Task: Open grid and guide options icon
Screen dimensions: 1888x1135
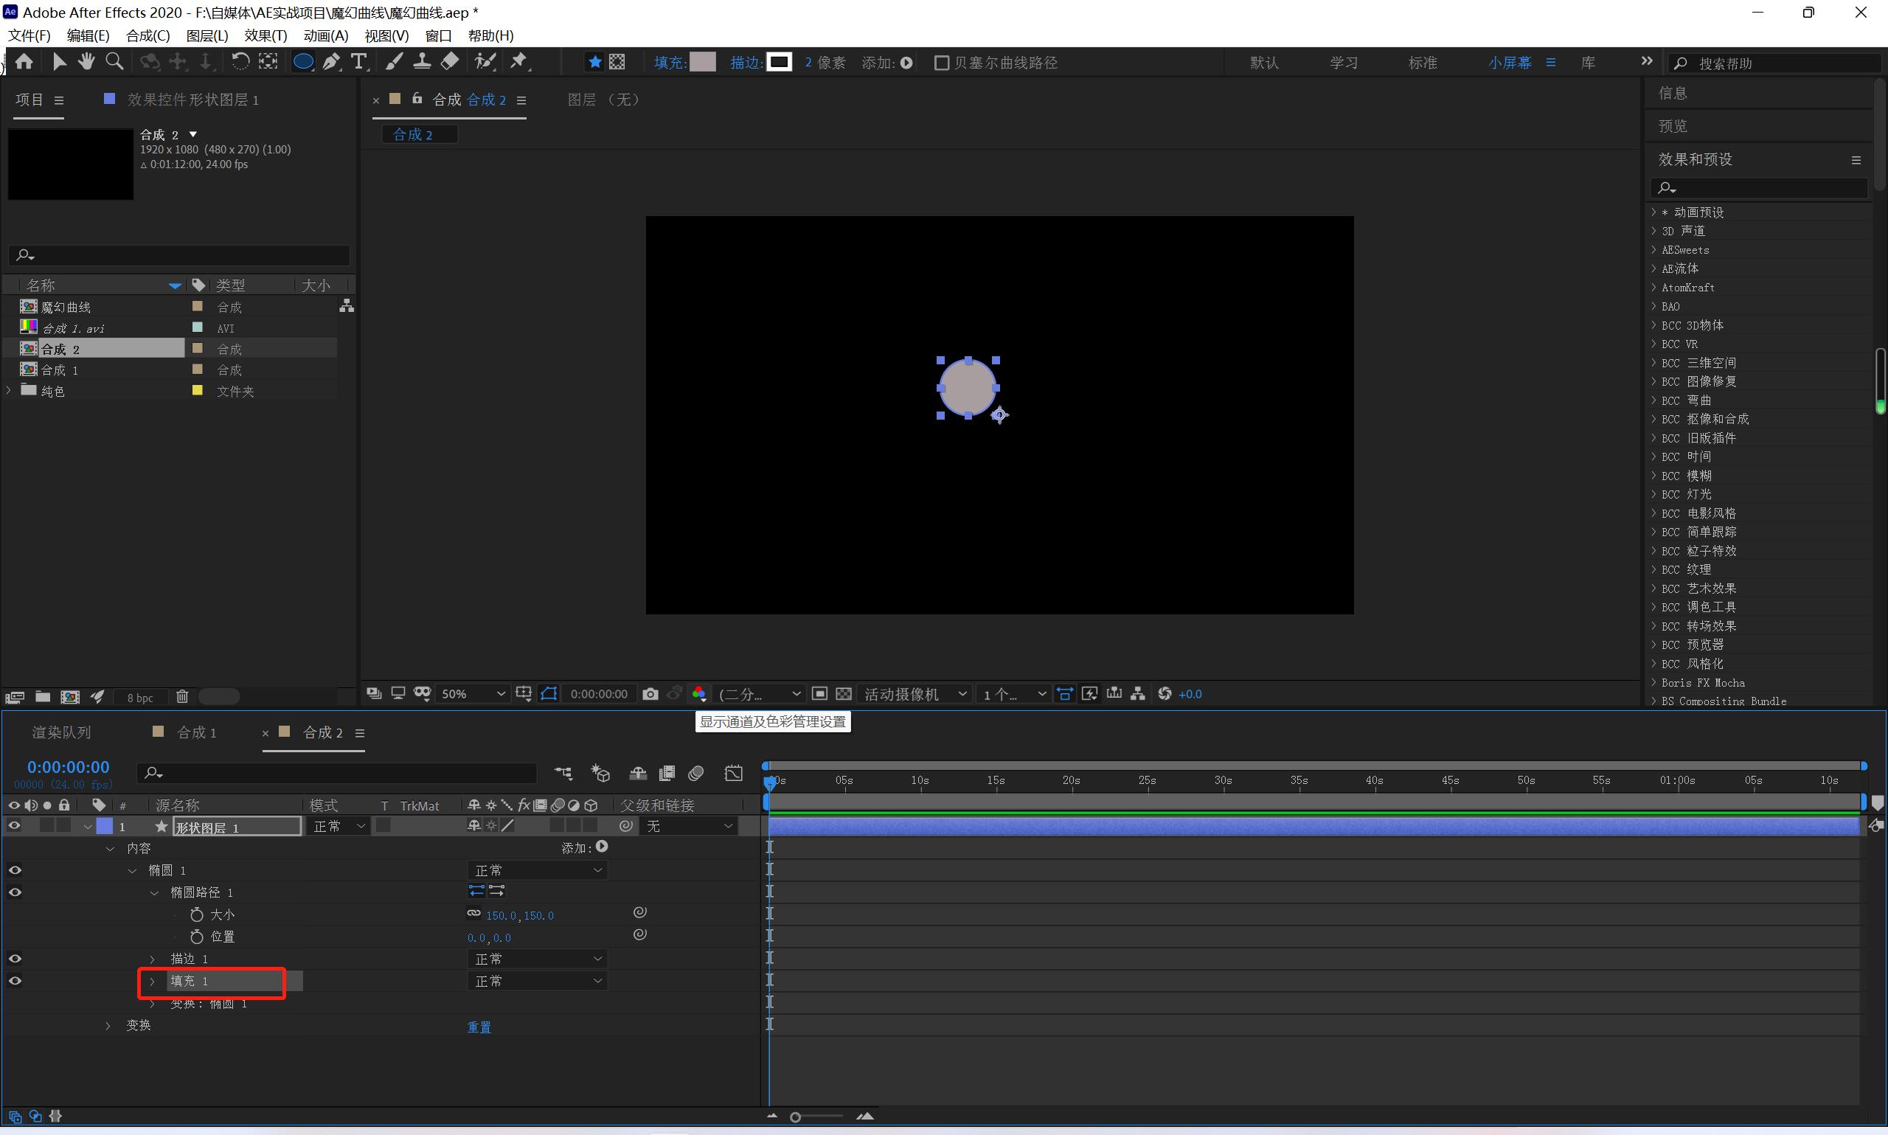Action: [524, 694]
